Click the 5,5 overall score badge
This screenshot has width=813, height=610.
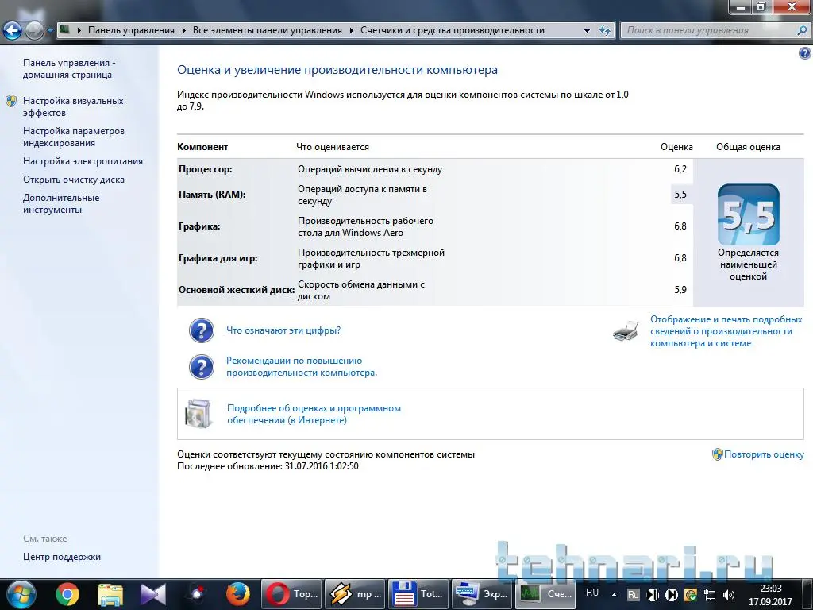(748, 214)
